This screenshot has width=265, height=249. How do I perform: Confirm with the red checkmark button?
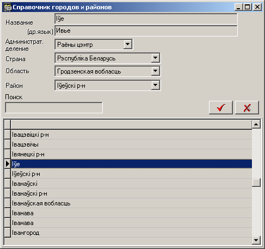tap(221, 107)
